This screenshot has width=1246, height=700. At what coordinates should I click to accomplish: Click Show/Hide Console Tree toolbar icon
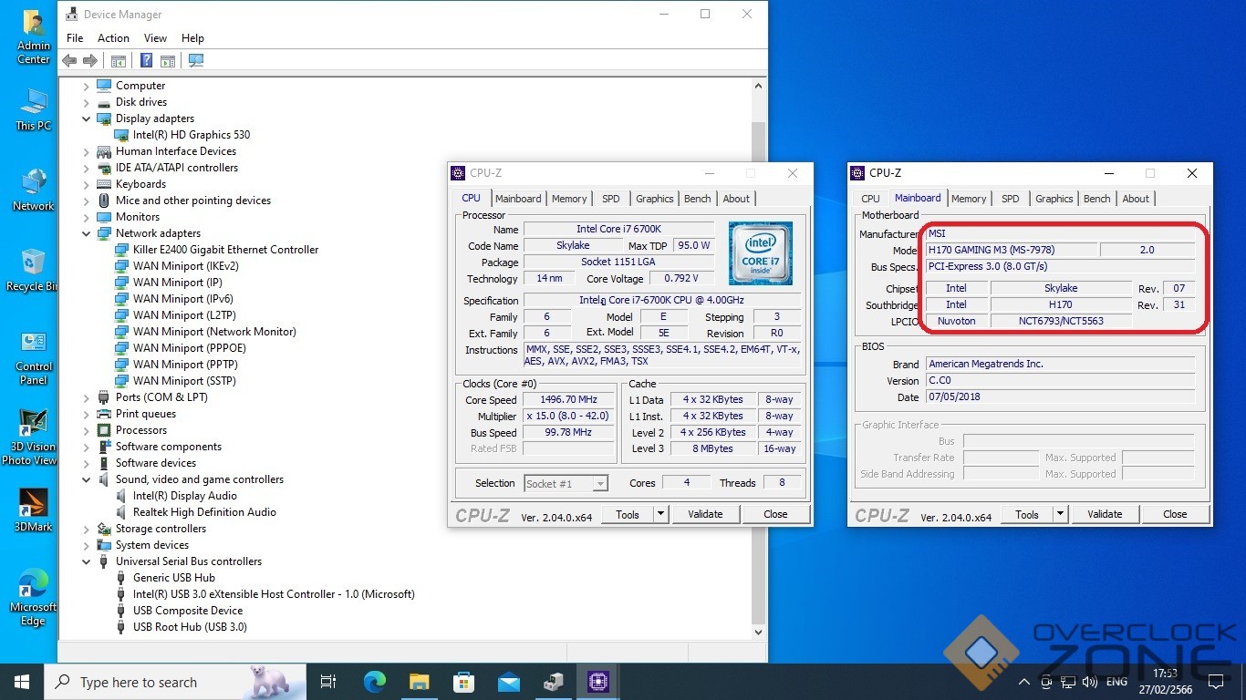click(118, 61)
